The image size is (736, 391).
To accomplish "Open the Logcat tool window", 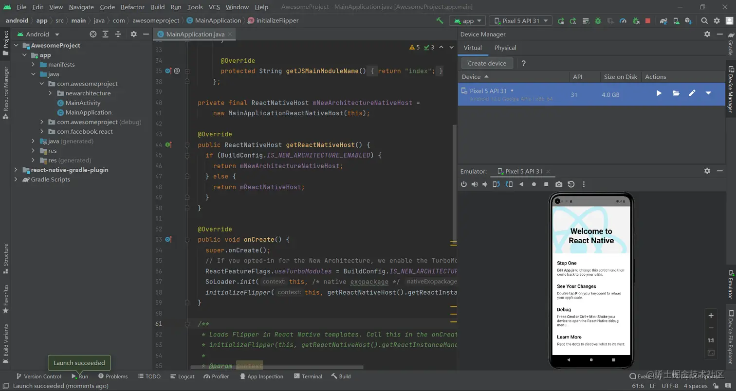I will (183, 376).
